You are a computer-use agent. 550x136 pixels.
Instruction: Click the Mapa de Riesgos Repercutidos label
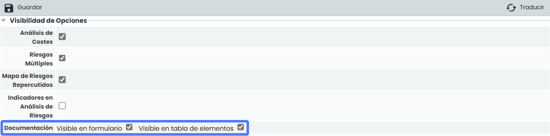pyautogui.click(x=27, y=80)
